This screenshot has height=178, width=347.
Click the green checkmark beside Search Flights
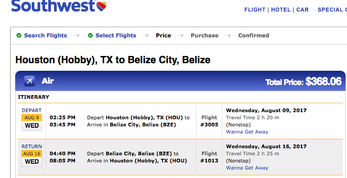(19, 35)
